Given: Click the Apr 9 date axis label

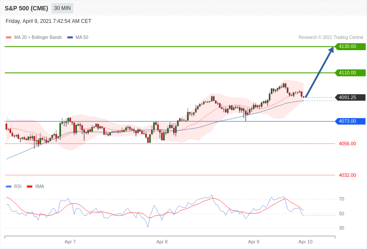Looking at the screenshot, I should point(254,242).
